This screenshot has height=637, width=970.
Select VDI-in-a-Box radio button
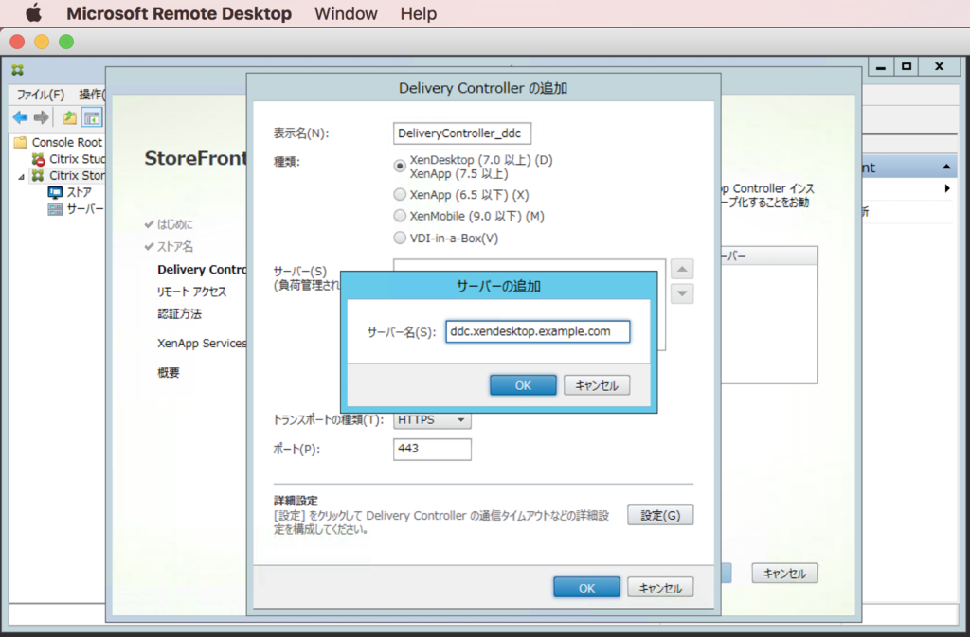400,238
